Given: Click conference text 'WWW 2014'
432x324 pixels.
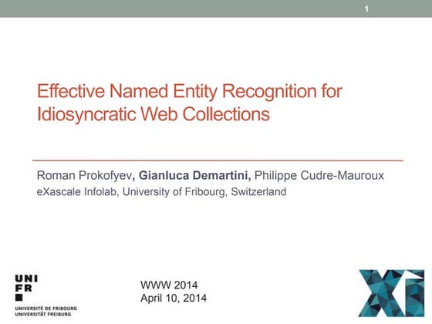Looking at the screenshot, I should click(x=169, y=285).
